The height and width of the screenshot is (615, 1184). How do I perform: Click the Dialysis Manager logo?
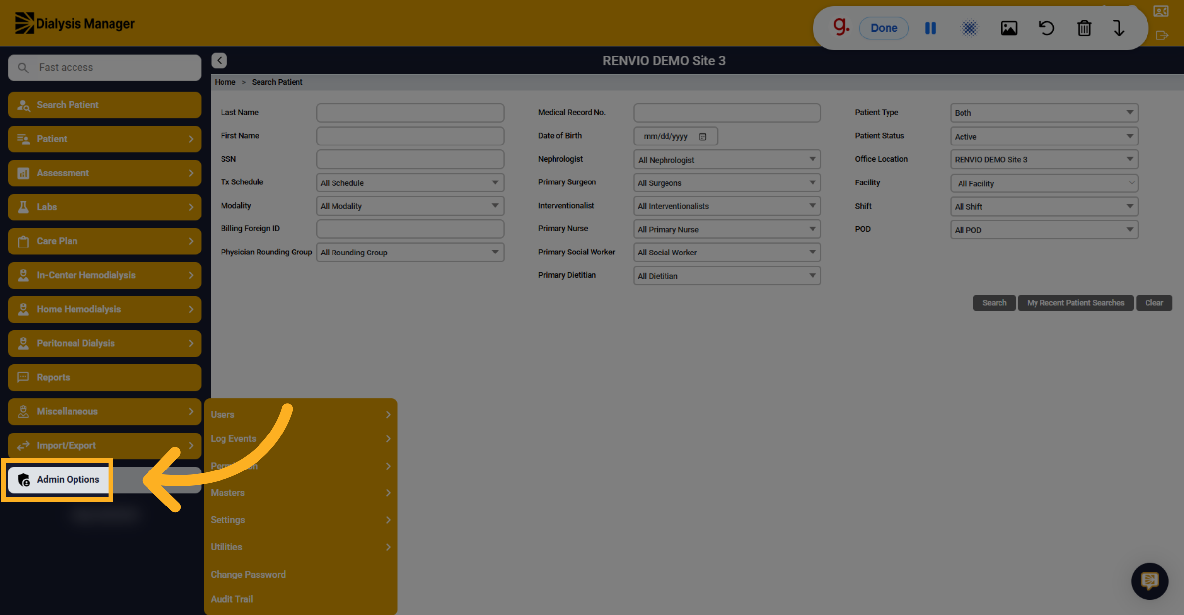click(75, 23)
